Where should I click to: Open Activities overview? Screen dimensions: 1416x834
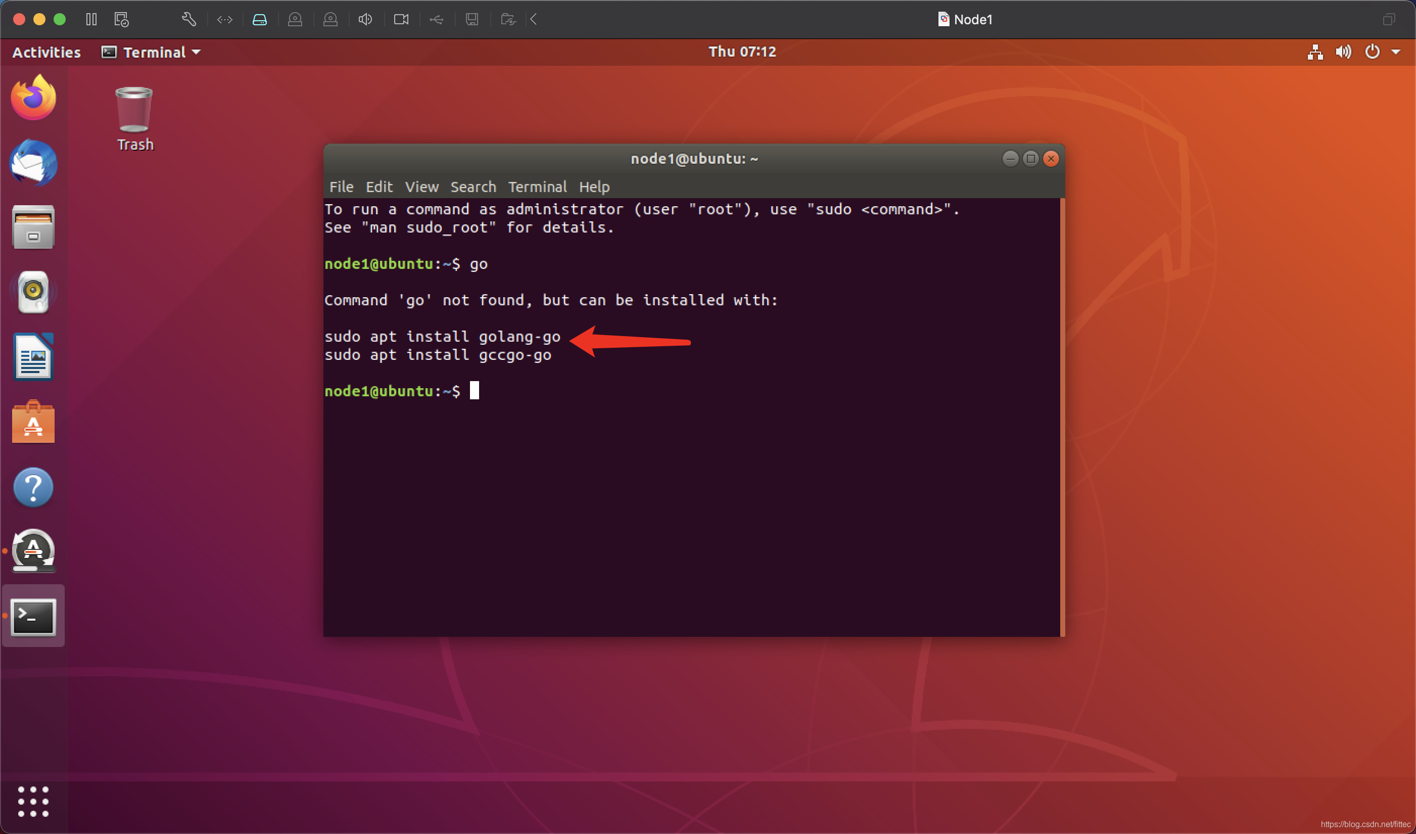point(46,52)
